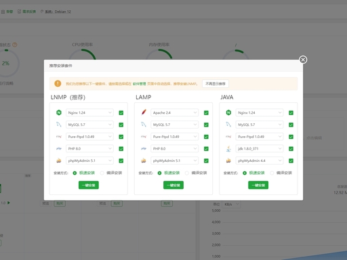Click the 2% load status gauge
Image resolution: width=347 pixels, height=260 pixels.
[6, 63]
